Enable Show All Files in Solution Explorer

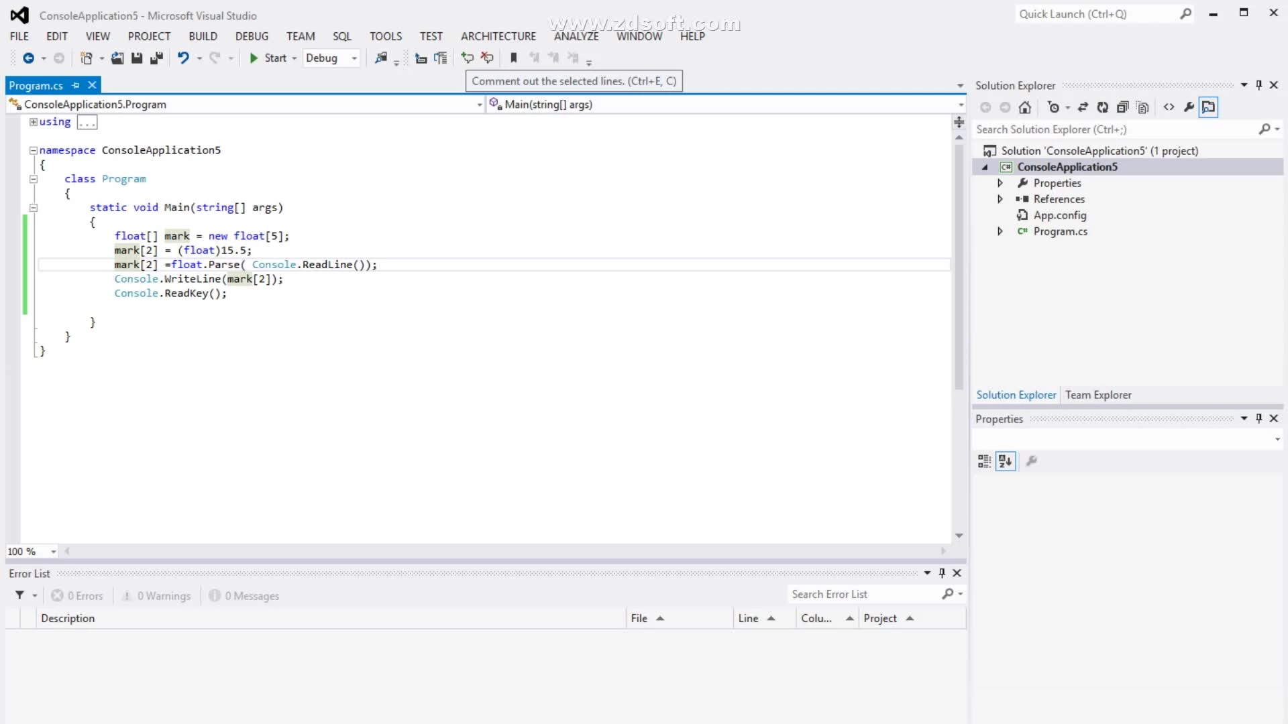[x=1143, y=107]
